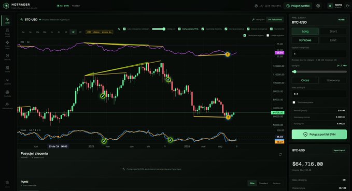Toggle the checkbox right after the slider

(x=179, y=29)
